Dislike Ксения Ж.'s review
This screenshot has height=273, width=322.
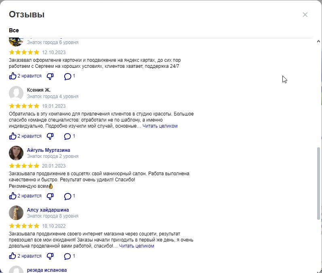50,136
